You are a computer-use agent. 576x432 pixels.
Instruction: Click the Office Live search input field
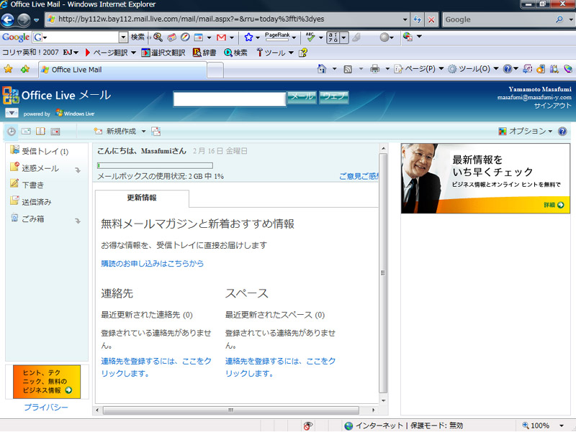coord(230,98)
